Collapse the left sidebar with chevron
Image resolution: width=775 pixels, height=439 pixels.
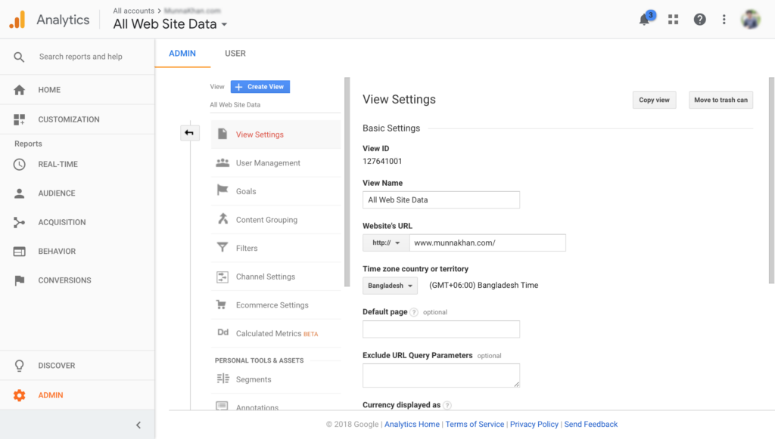139,425
